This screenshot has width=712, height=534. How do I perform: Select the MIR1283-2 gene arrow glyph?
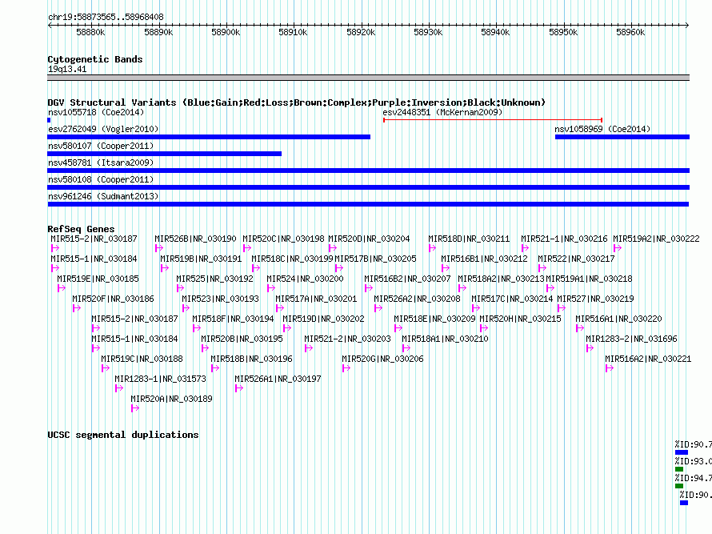tap(590, 348)
